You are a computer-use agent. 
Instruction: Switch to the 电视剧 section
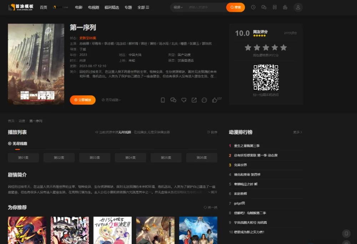pyautogui.click(x=94, y=7)
